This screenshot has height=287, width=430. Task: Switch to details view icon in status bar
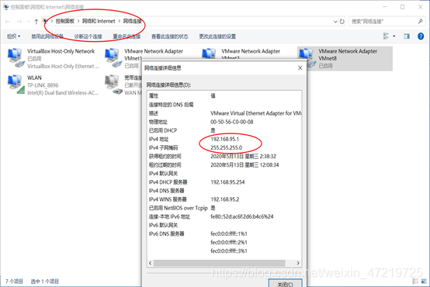(x=415, y=282)
